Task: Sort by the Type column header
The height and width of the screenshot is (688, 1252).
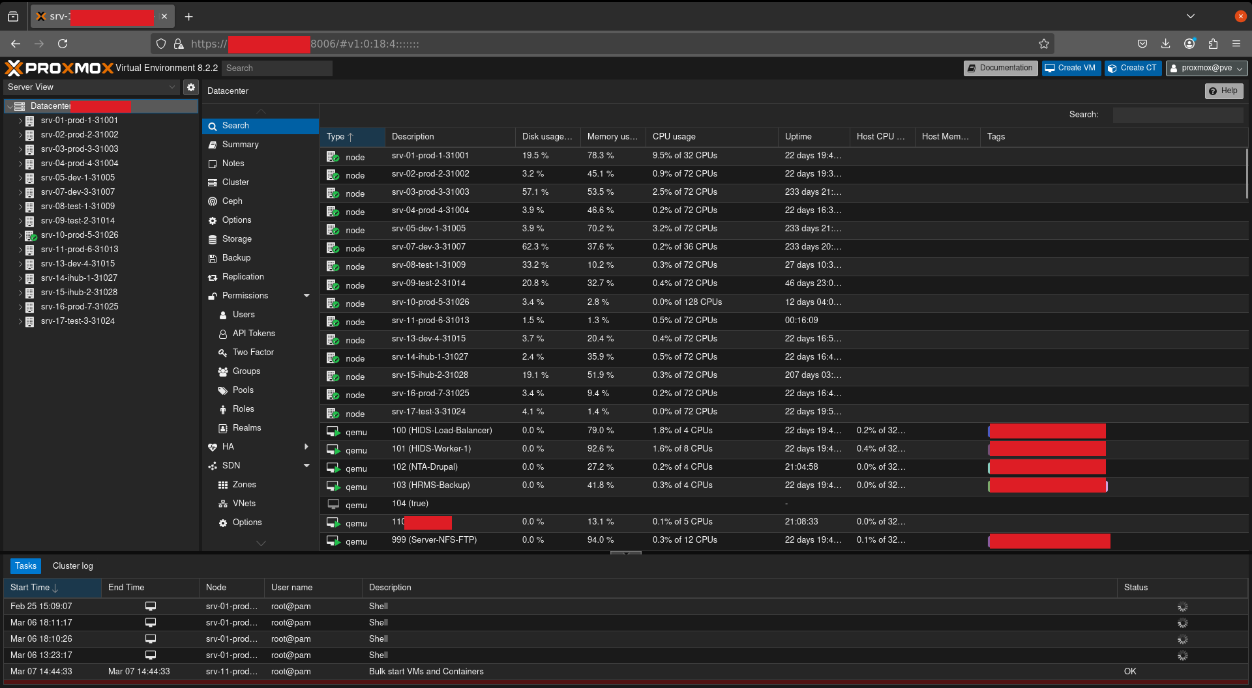Action: point(352,137)
